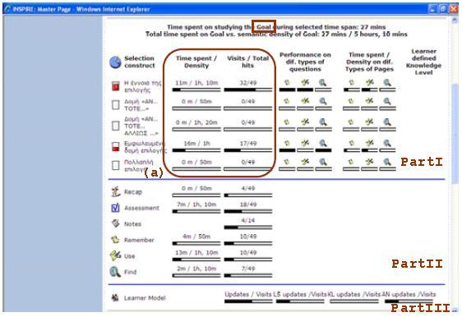The width and height of the screenshot is (462, 317).
Task: Click the bar under KL updates /Visits
Action: tap(354, 301)
